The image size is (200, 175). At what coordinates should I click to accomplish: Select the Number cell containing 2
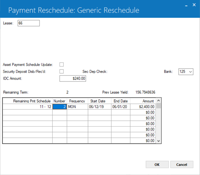[60, 107]
